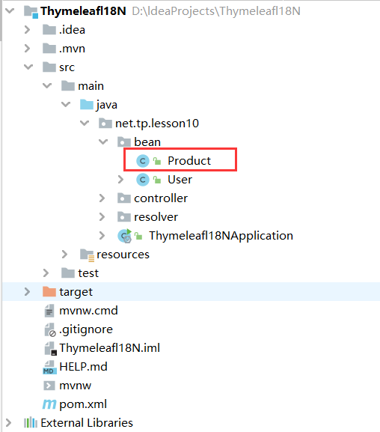The height and width of the screenshot is (432, 380).
Task: Click the resources folder icon
Action: point(87,255)
